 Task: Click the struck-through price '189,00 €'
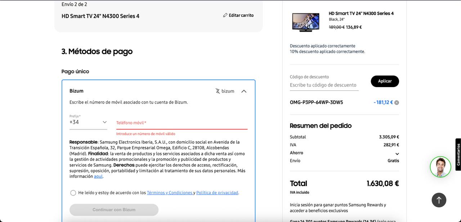point(337,27)
